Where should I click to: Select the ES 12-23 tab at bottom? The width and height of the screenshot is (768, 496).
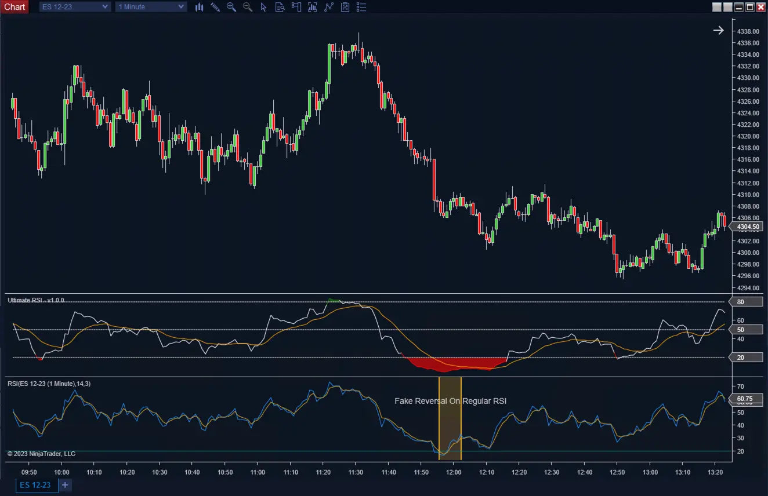coord(36,485)
